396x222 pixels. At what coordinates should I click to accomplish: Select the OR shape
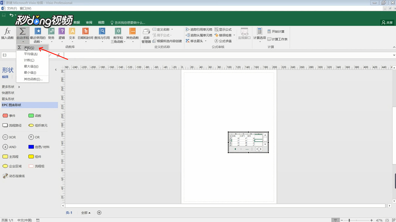tap(34, 137)
